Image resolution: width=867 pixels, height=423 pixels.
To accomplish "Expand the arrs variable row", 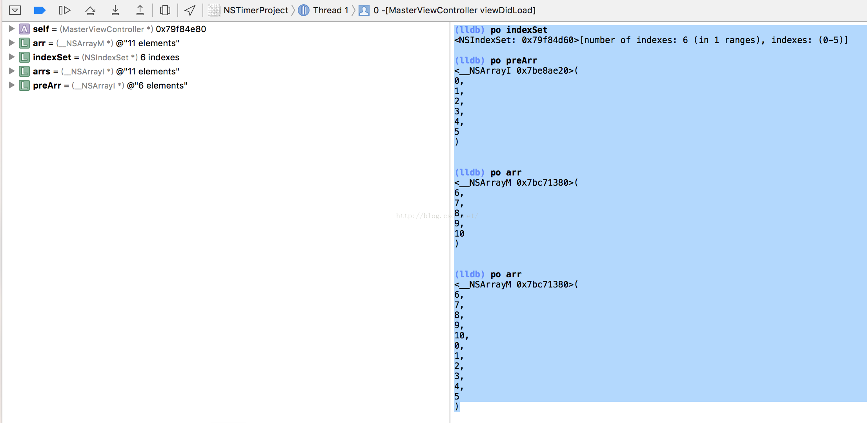I will tap(11, 71).
